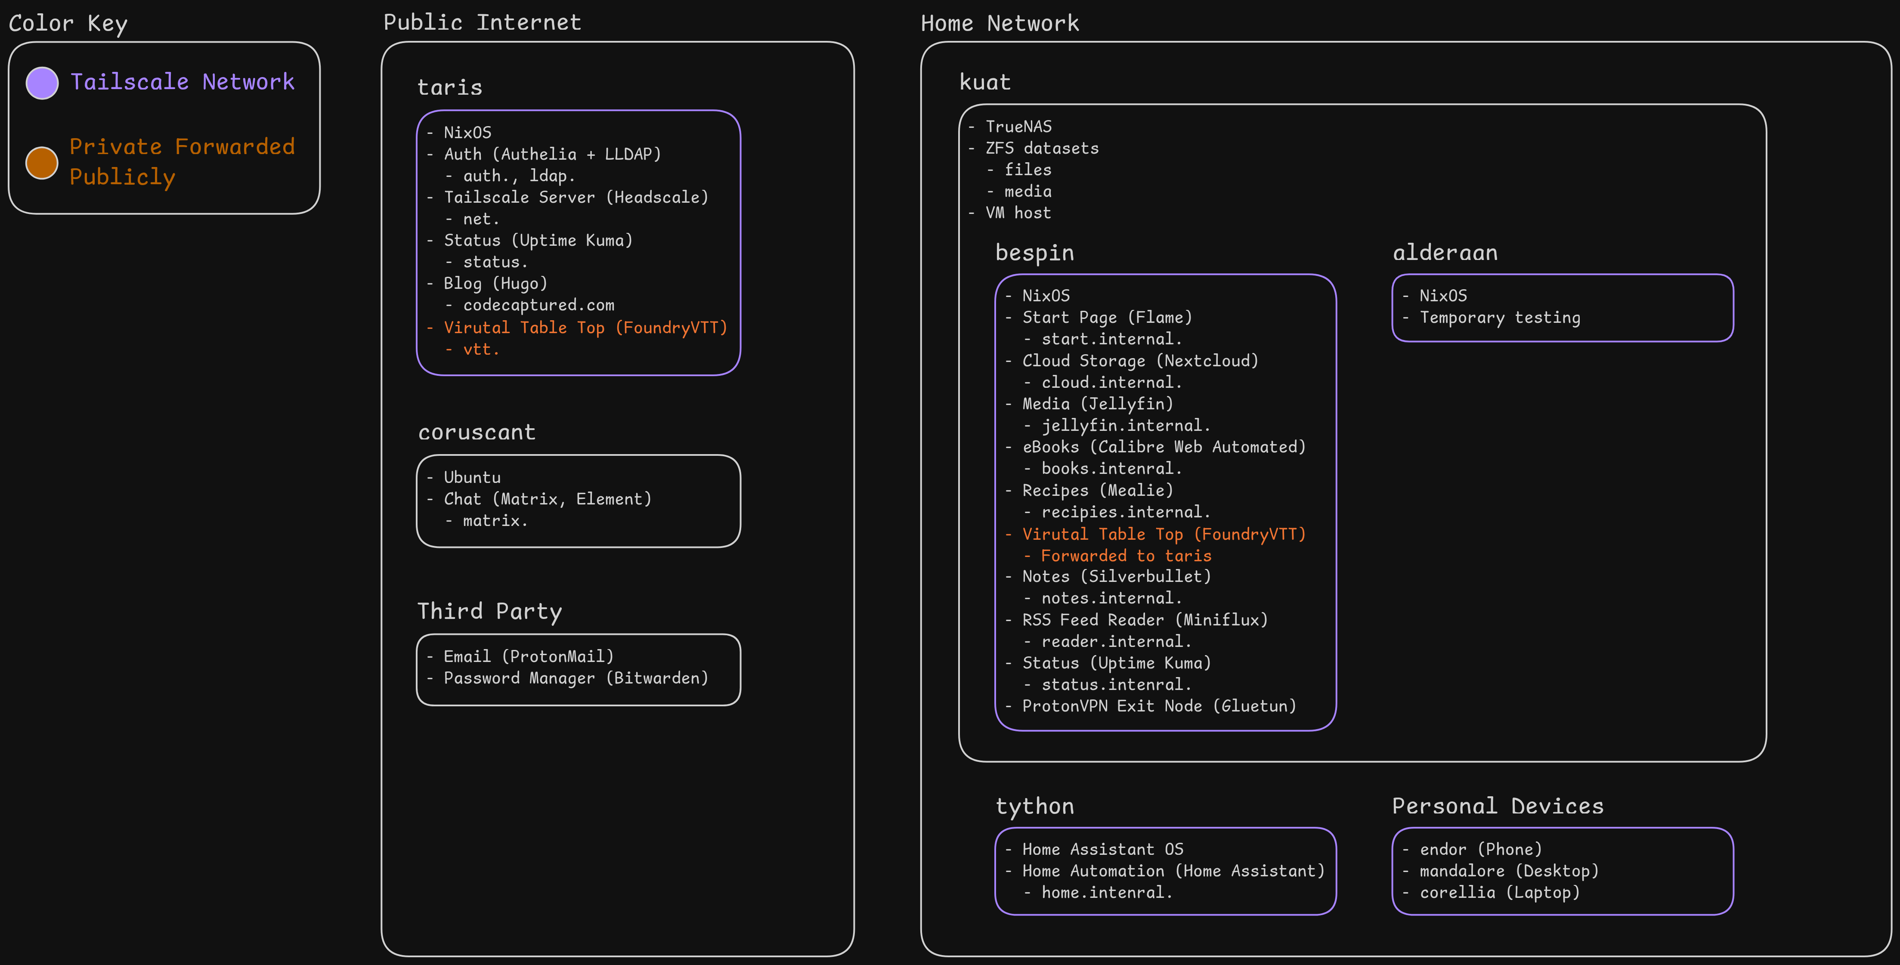Select the 'Blog (Hugo)' entry
This screenshot has height=965, width=1900.
(x=495, y=283)
